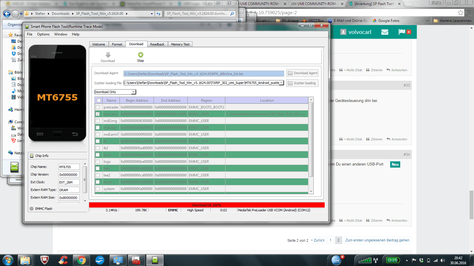This screenshot has width=474, height=266.
Task: Check the md1dsp row checkbox
Action: (x=98, y=127)
